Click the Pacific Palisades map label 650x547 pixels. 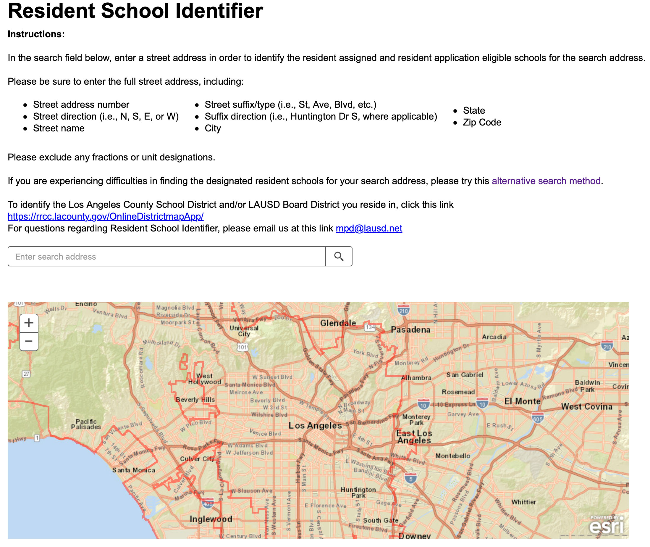pyautogui.click(x=86, y=424)
